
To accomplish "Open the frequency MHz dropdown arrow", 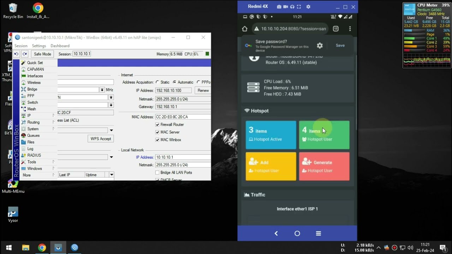I will click(102, 90).
